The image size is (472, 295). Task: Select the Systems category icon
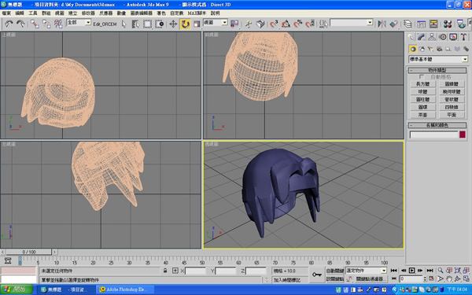(466, 49)
